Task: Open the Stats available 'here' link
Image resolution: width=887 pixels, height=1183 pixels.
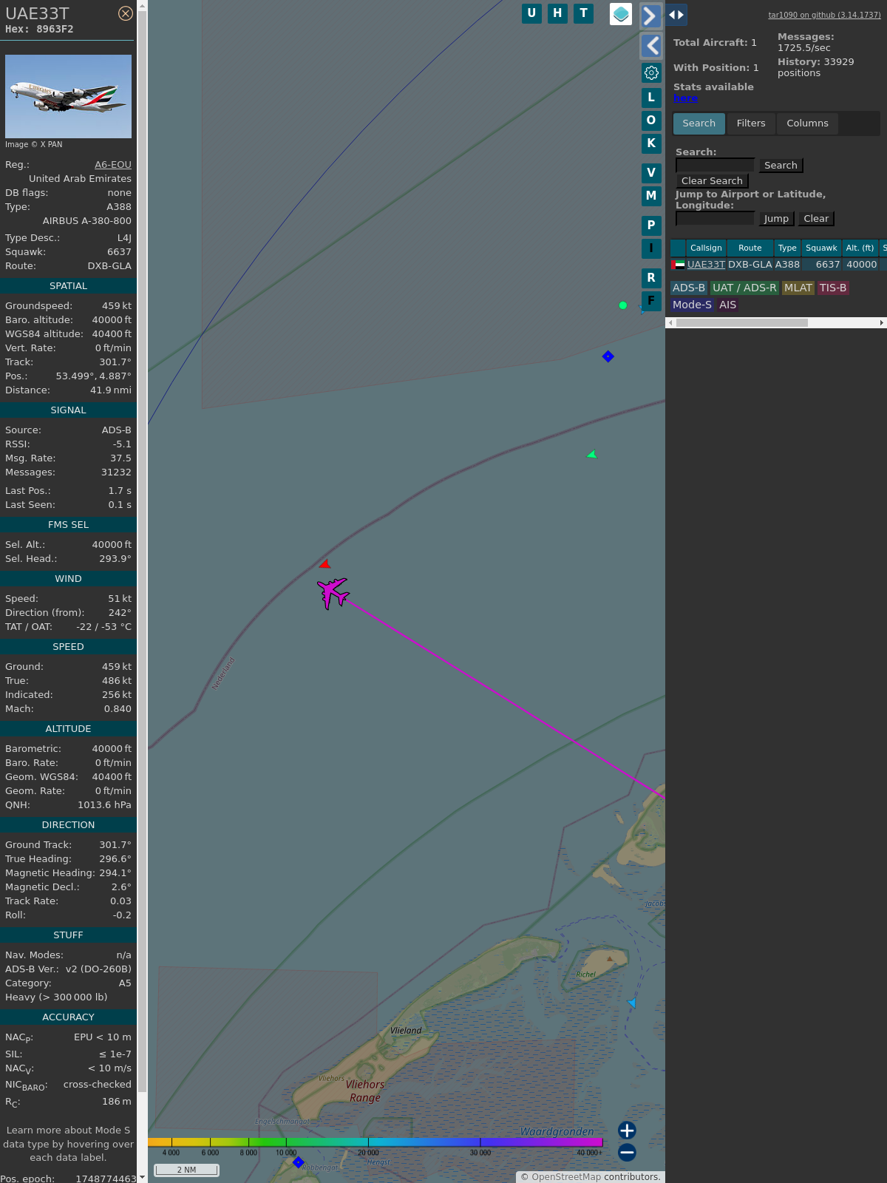Action: [x=685, y=98]
